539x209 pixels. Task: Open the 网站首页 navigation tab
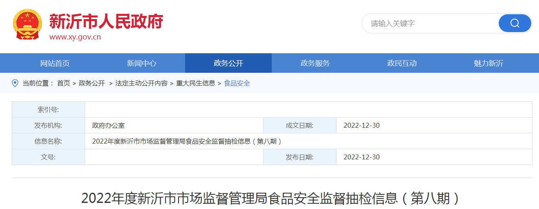[x=55, y=63]
